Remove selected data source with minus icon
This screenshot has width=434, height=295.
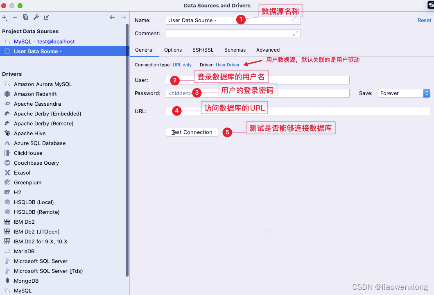coord(15,17)
